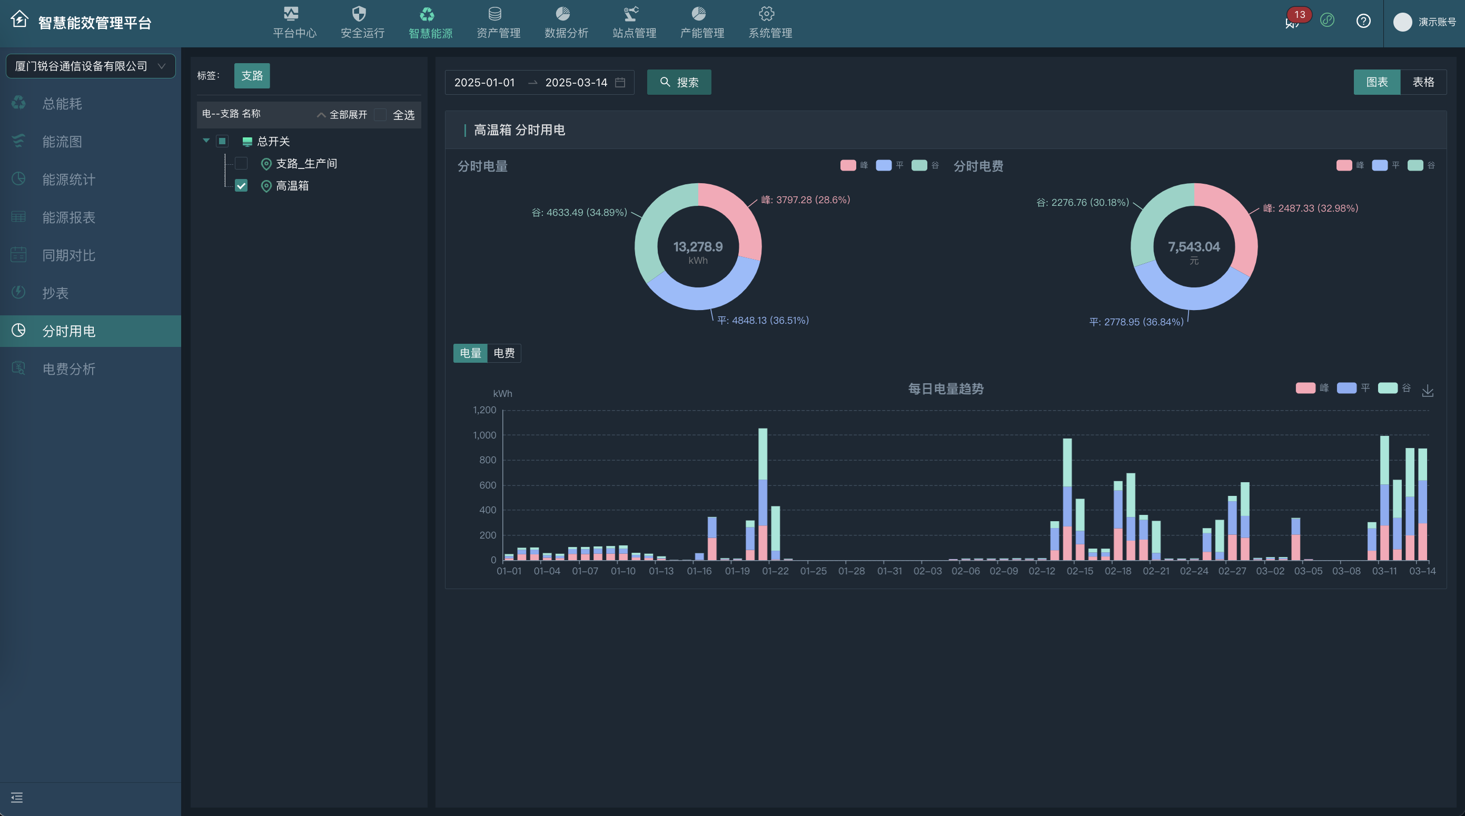Open the 系统管理 gear icon
The image size is (1465, 816).
[767, 14]
